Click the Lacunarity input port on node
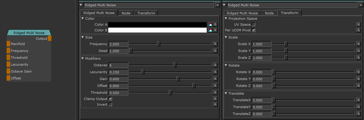364x120 pixels. click(x=8, y=64)
